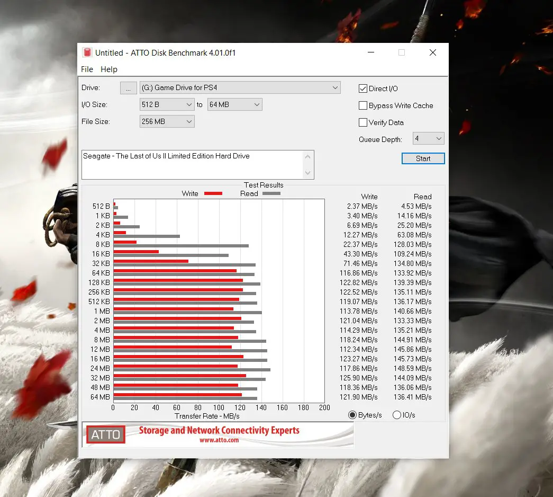Switch results to the IO/s radio button
This screenshot has height=497, width=553.
(397, 415)
